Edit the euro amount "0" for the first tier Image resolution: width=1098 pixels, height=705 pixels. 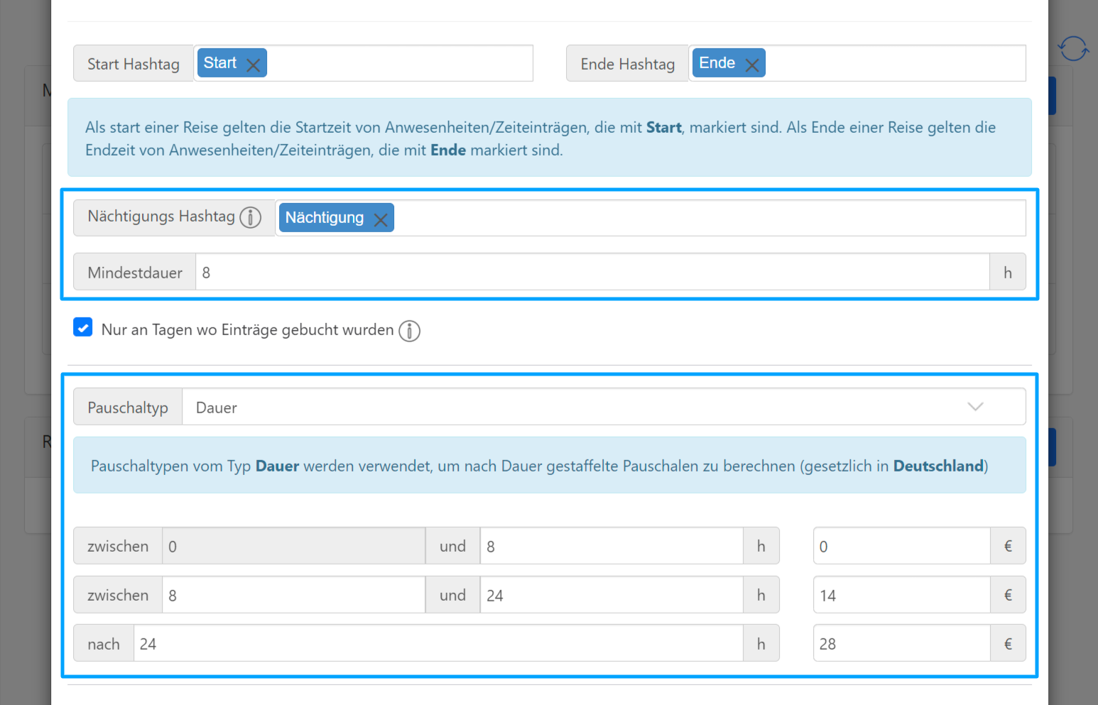click(901, 546)
